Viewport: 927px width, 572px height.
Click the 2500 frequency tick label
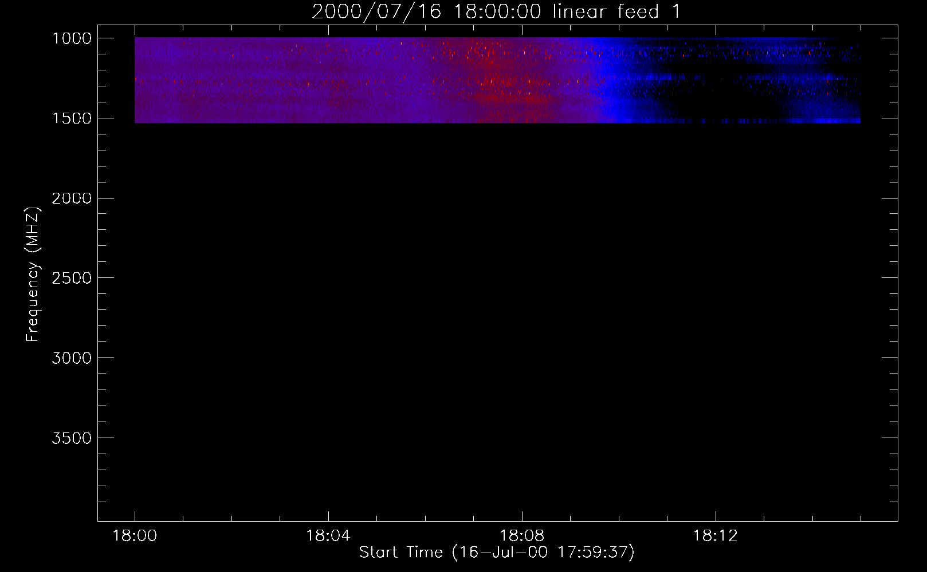click(x=72, y=278)
